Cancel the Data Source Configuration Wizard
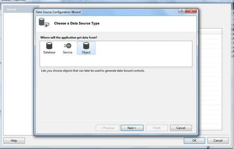Viewport: 234px width, 149px height. point(181,128)
